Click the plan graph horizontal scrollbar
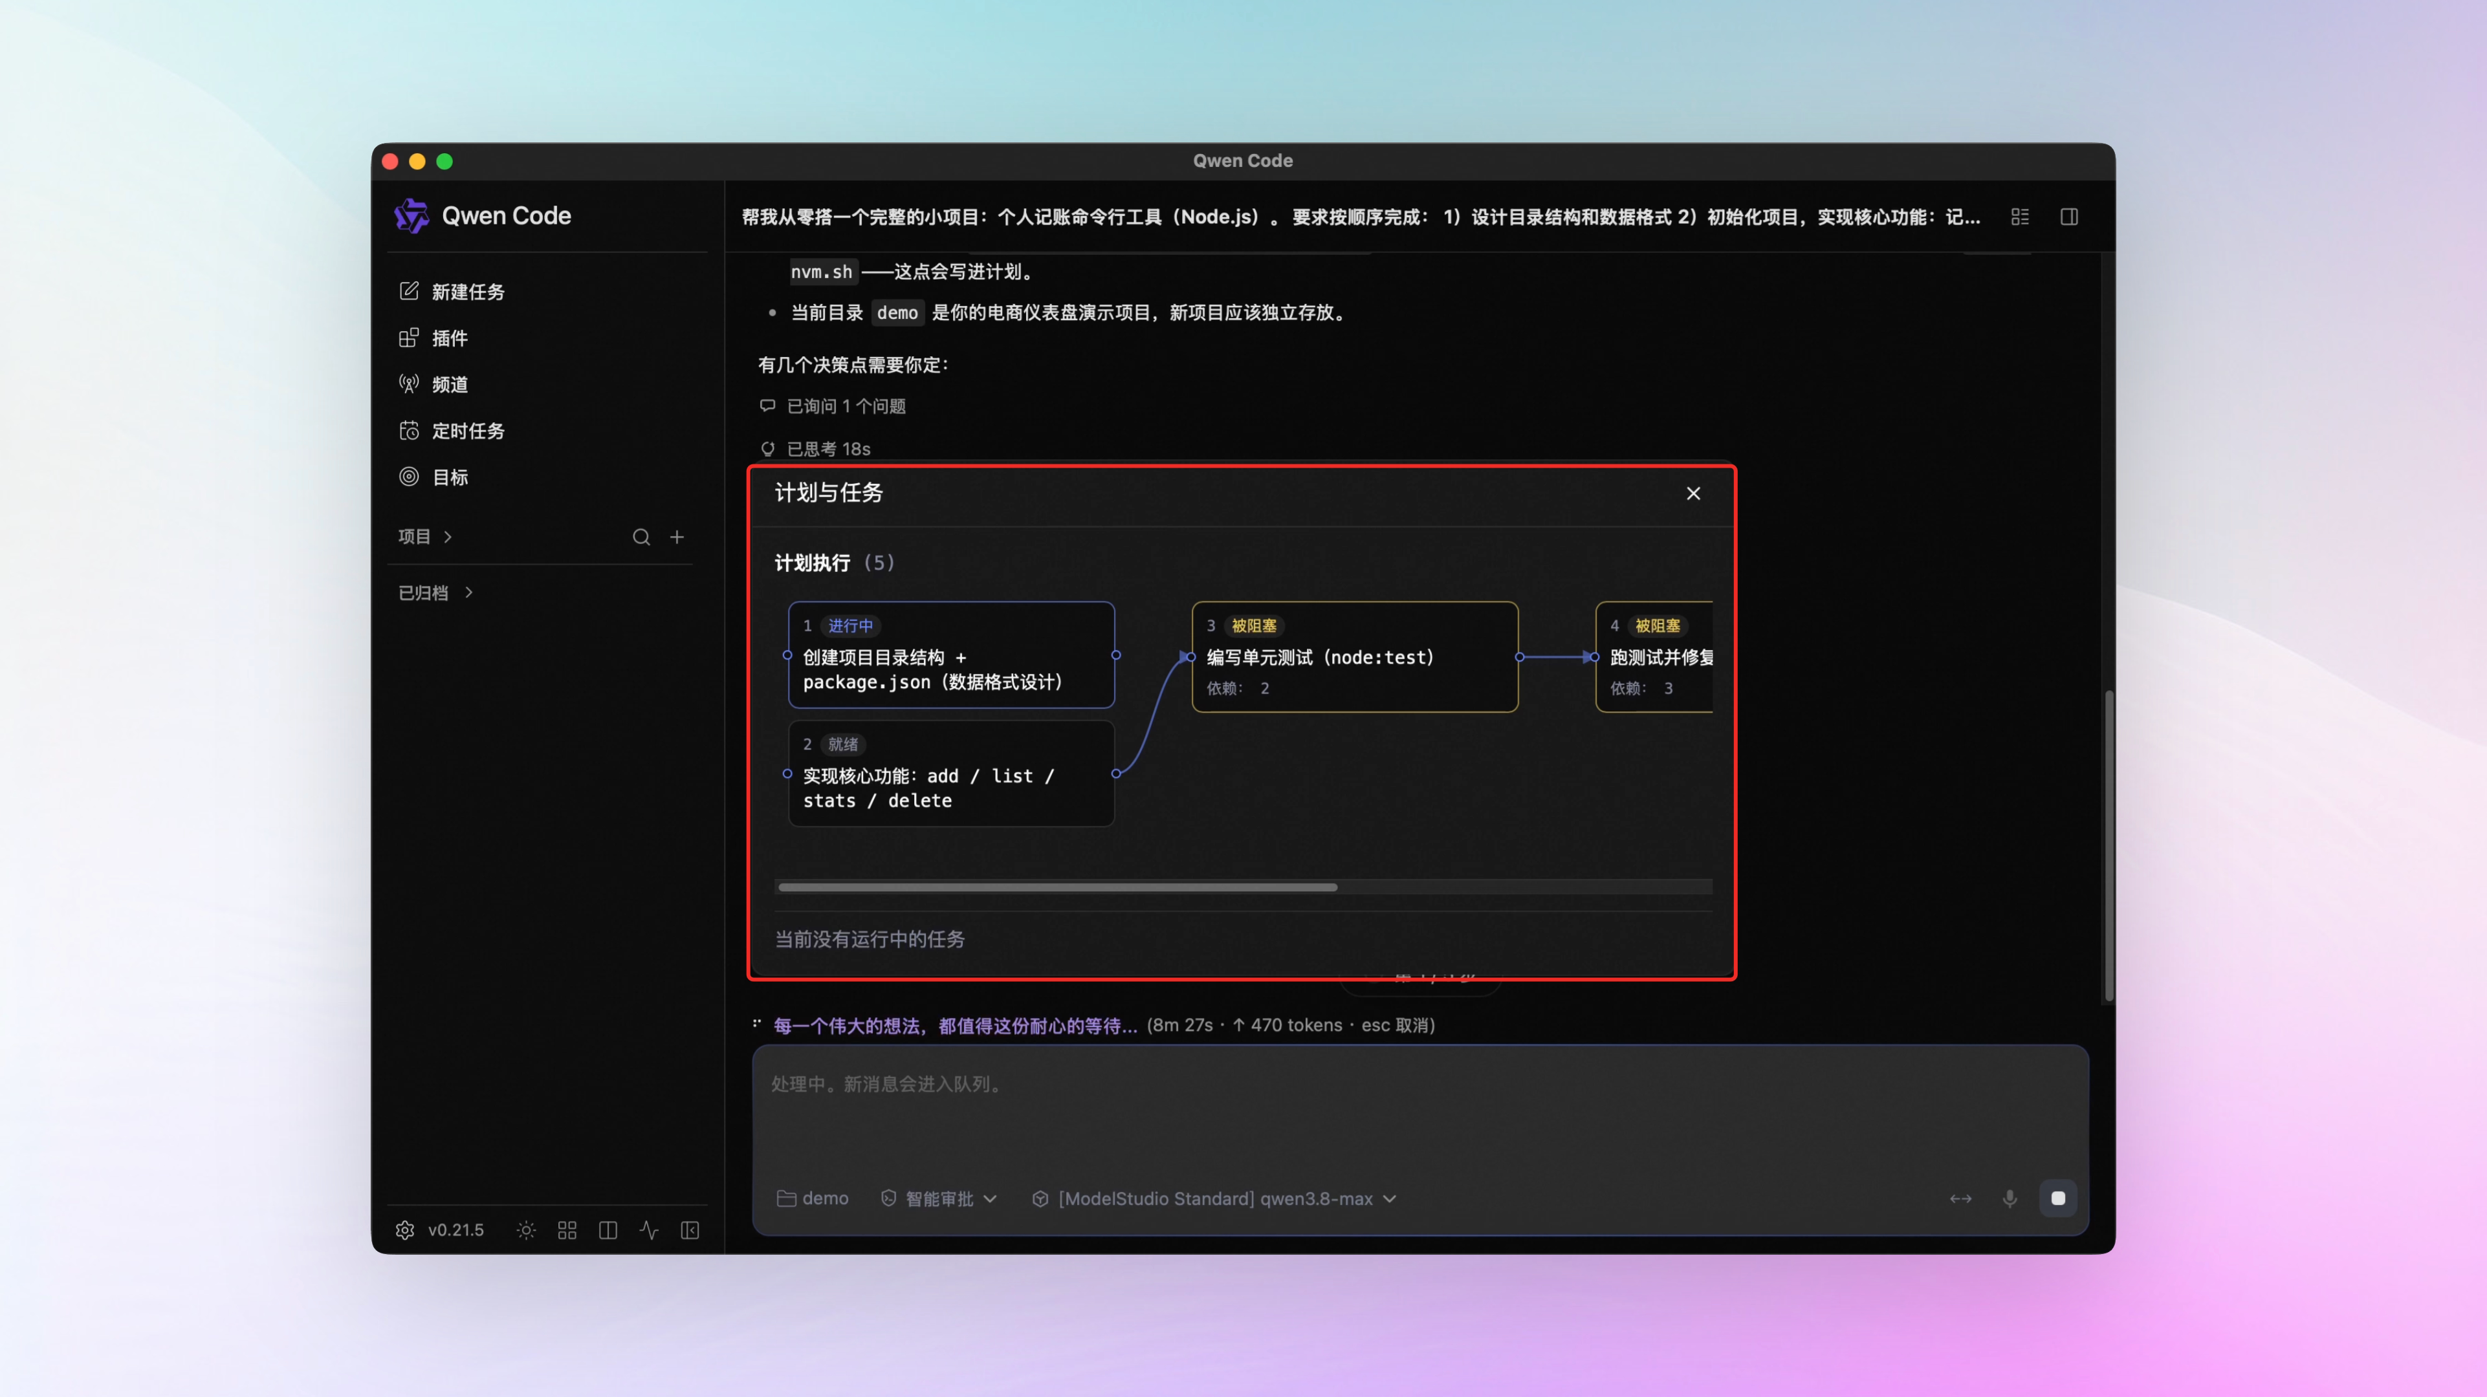This screenshot has height=1397, width=2487. tap(1057, 887)
